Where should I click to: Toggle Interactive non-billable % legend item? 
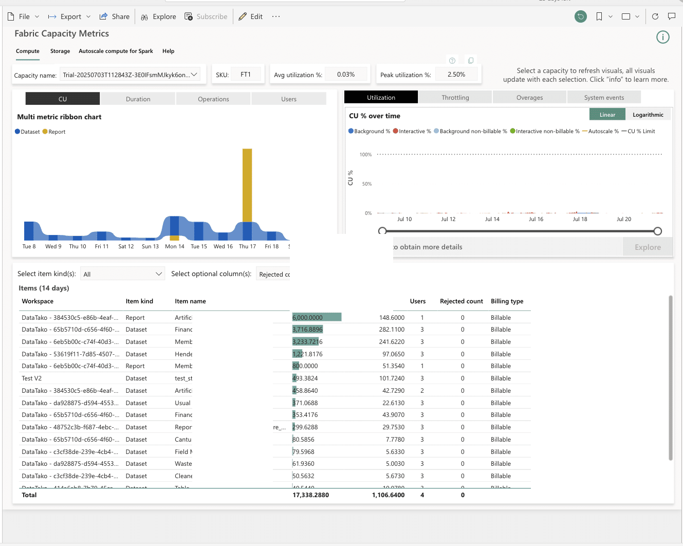pos(545,131)
